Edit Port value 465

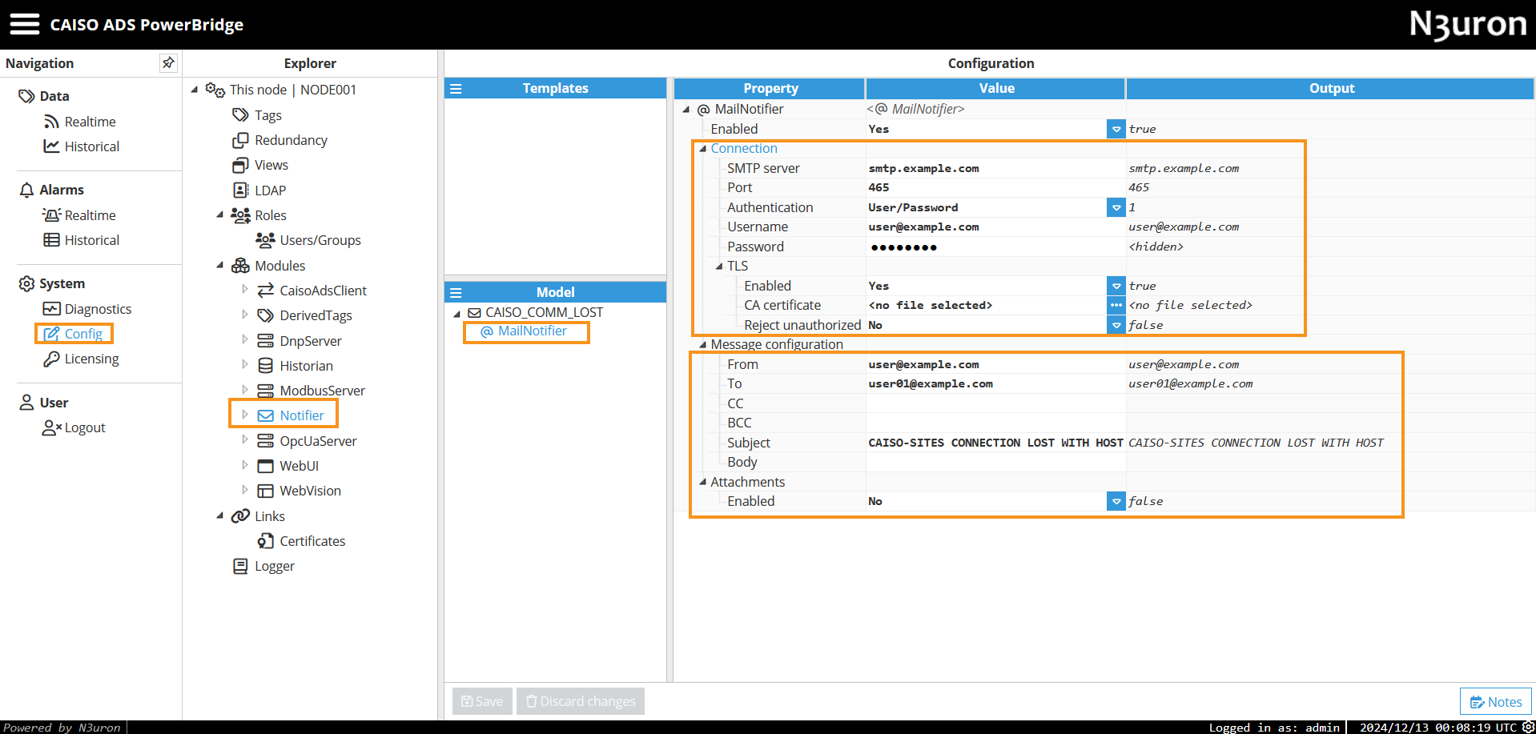click(x=995, y=187)
